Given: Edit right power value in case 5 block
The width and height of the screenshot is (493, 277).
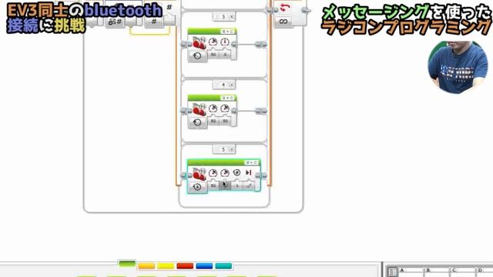Looking at the screenshot, I should click(225, 185).
